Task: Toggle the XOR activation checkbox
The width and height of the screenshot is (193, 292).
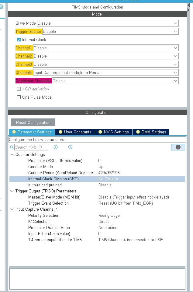Action: [x=19, y=89]
